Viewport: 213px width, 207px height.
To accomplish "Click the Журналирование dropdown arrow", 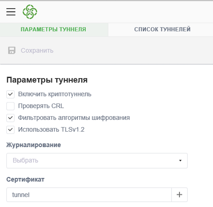I will pos(180,161).
